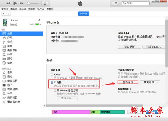This screenshot has width=168, height=121.
Task: Click the green 应用 storage segment
Action: tap(95, 112)
